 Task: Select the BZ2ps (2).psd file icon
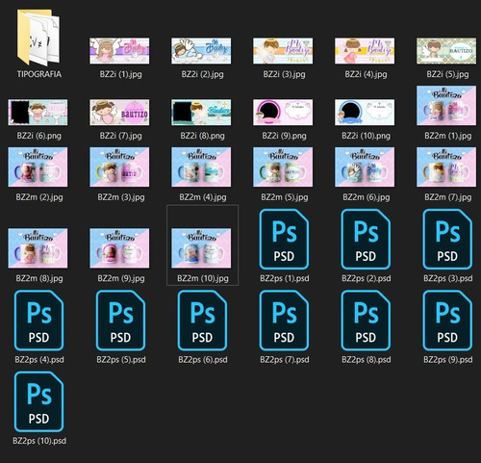[366, 239]
